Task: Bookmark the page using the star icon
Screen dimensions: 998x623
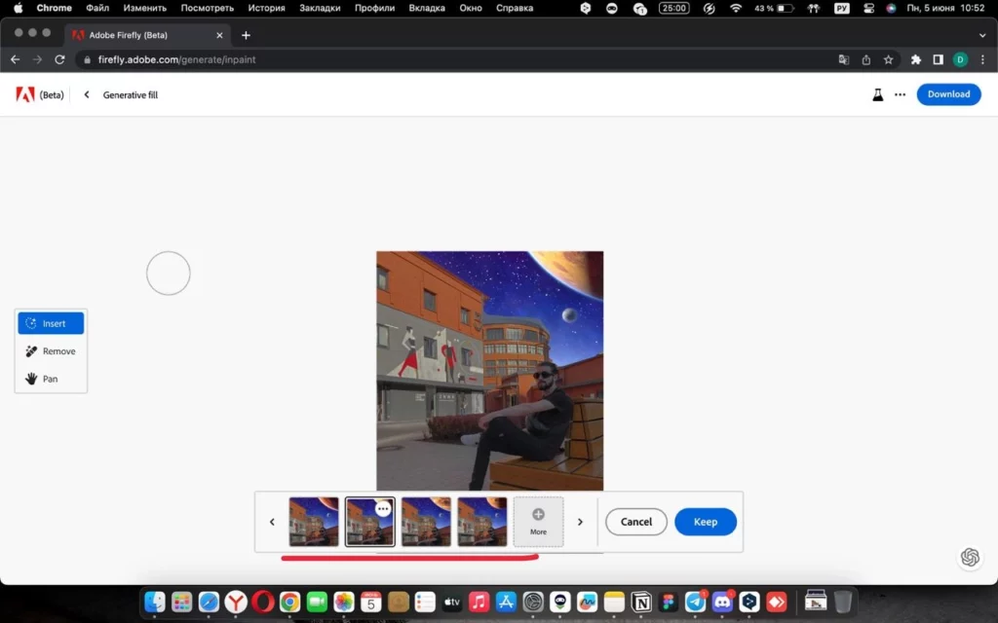Action: [x=888, y=59]
